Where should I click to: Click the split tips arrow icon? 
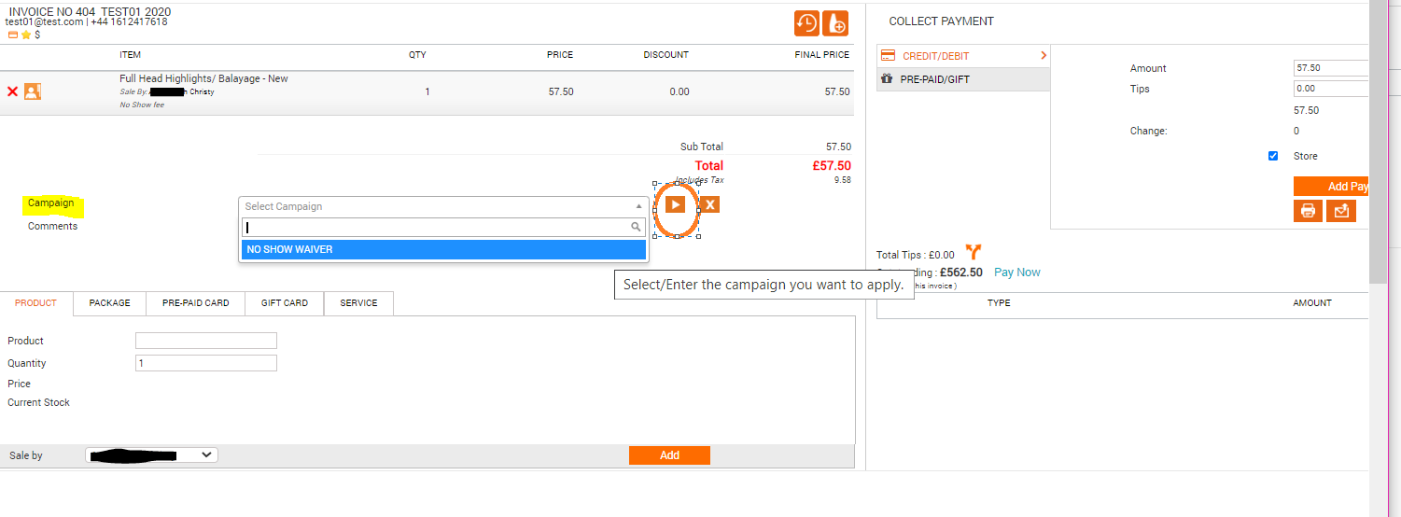pos(974,252)
